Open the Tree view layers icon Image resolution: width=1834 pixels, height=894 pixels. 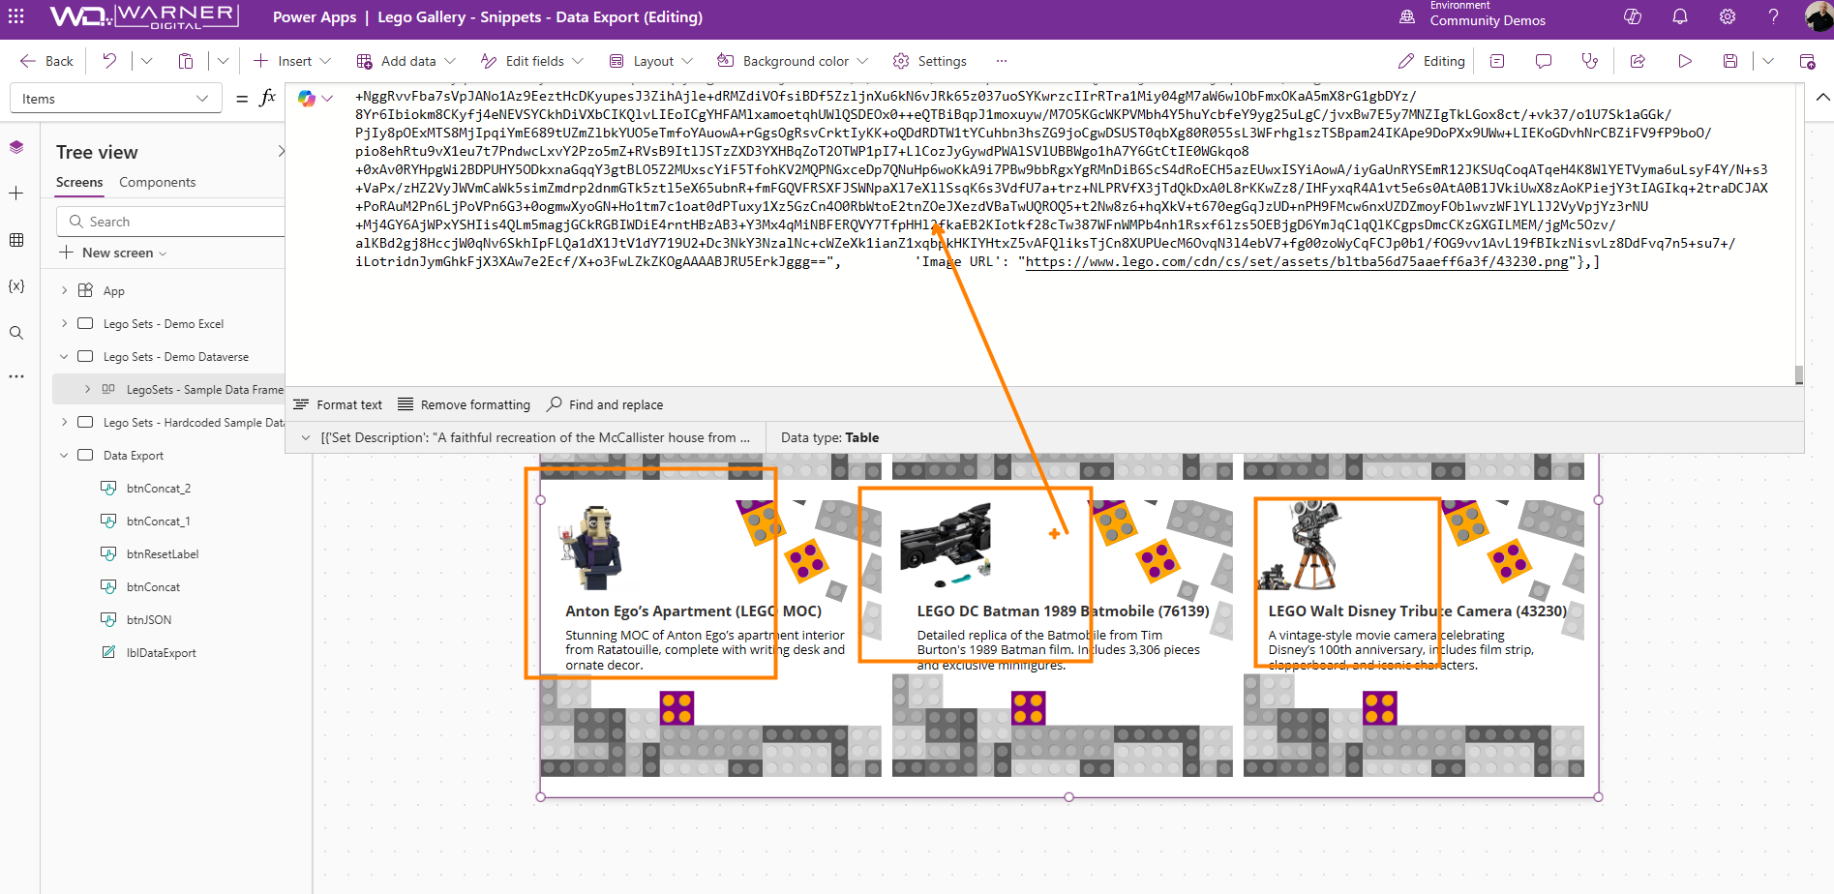coord(16,147)
